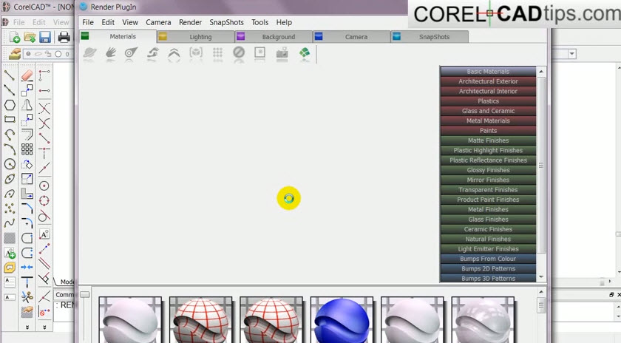This screenshot has height=343, width=621.
Task: Expand overflow chevrons of modify toolbar
Action: point(27,327)
